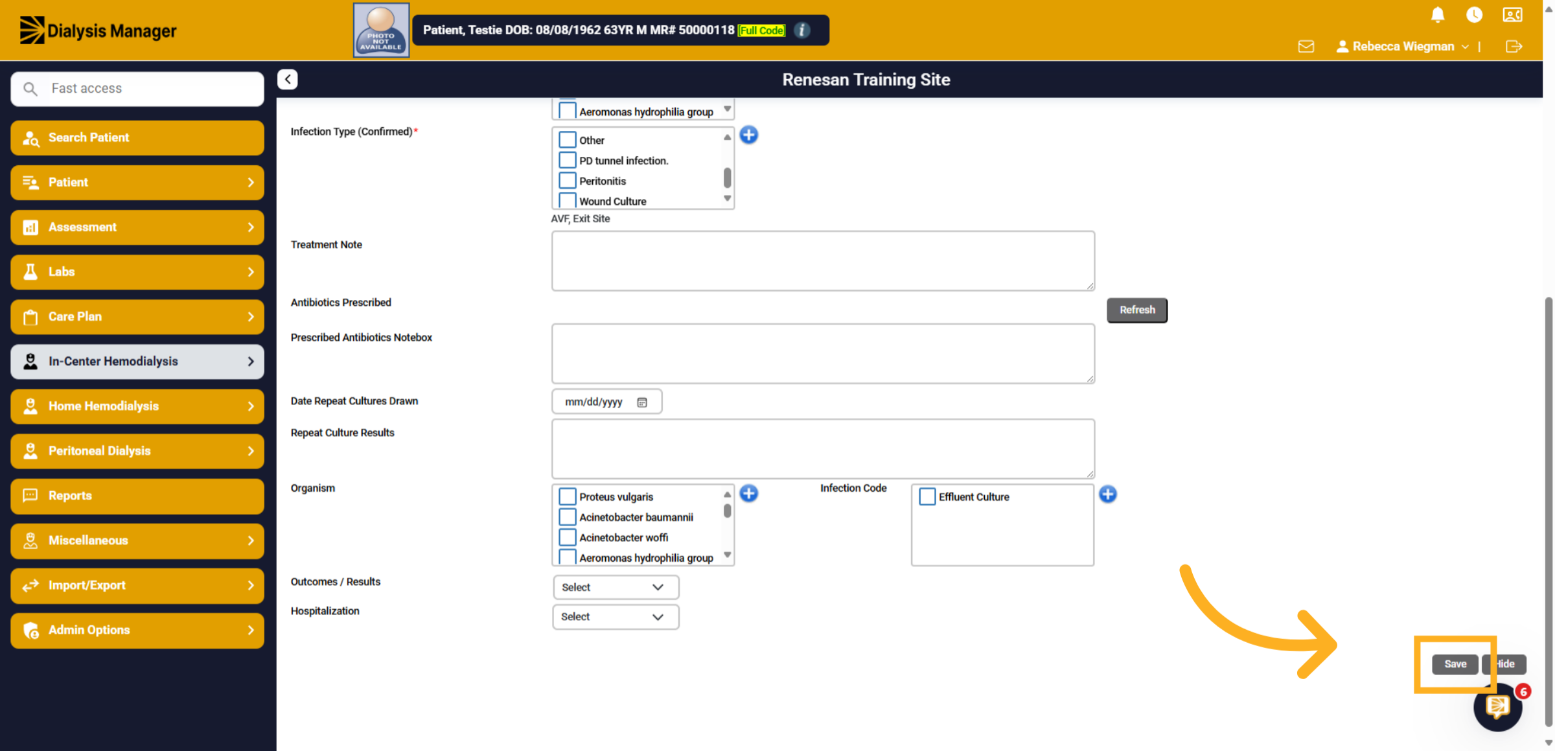Add an Infection Code with plus icon

(x=1107, y=494)
